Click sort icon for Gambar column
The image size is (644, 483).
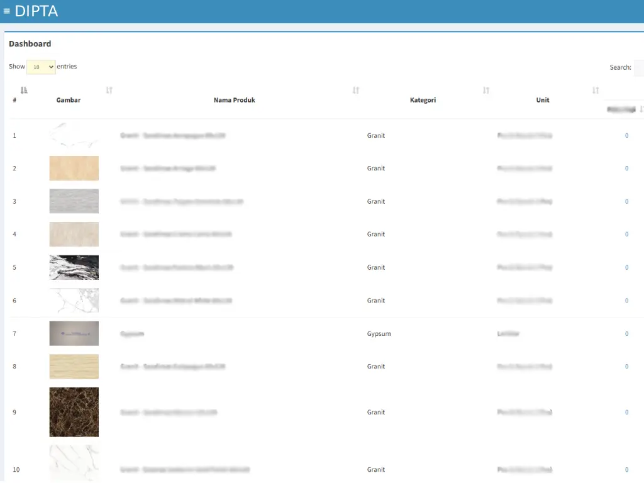click(109, 91)
